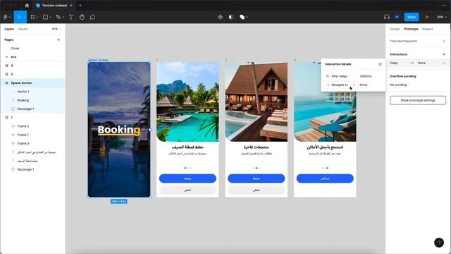This screenshot has height=254, width=451.
Task: Select the Comment tool
Action: click(92, 17)
